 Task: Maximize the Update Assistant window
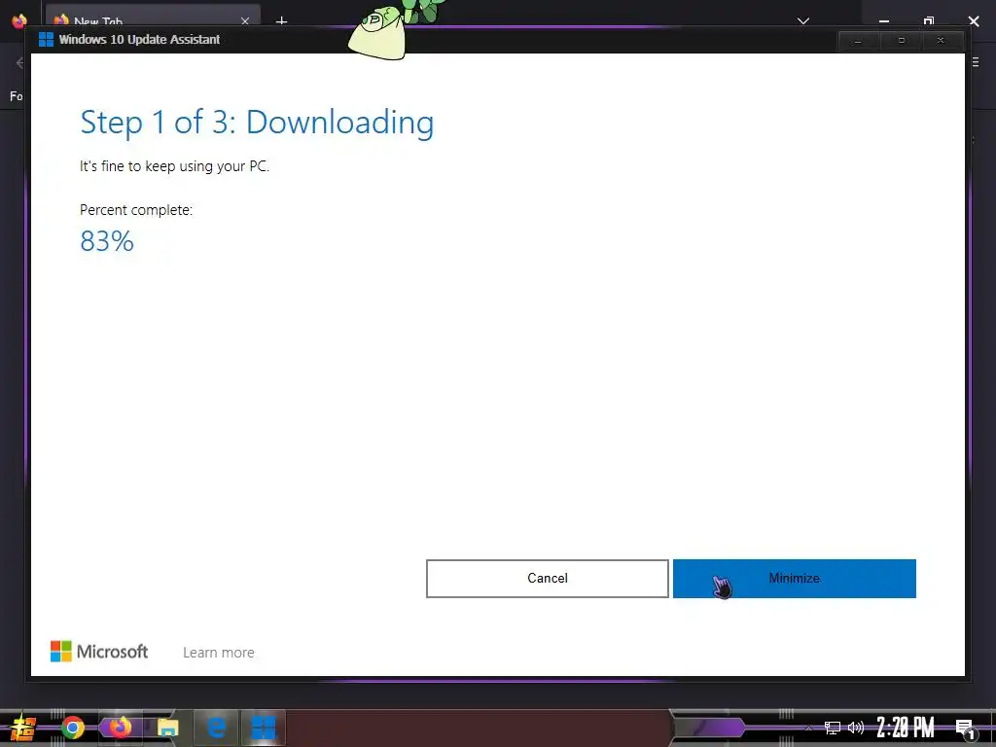point(901,41)
